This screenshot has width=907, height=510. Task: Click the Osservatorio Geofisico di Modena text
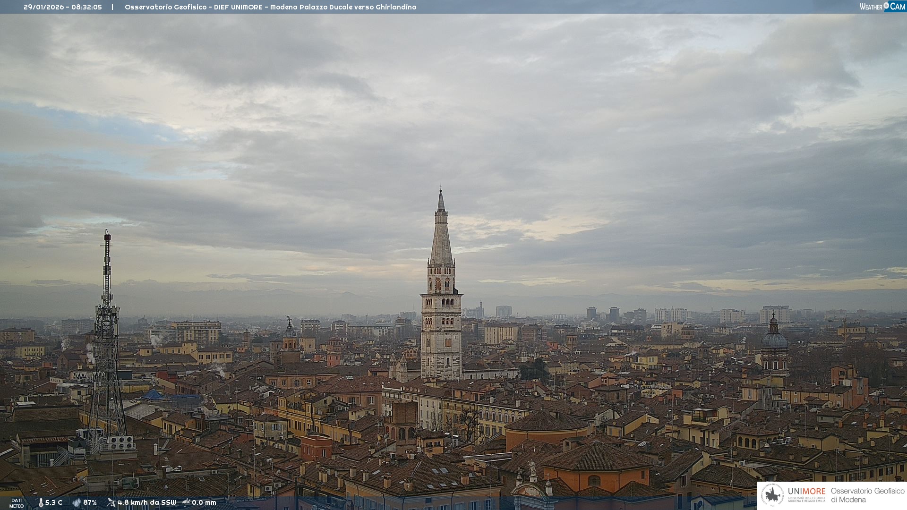tap(867, 495)
